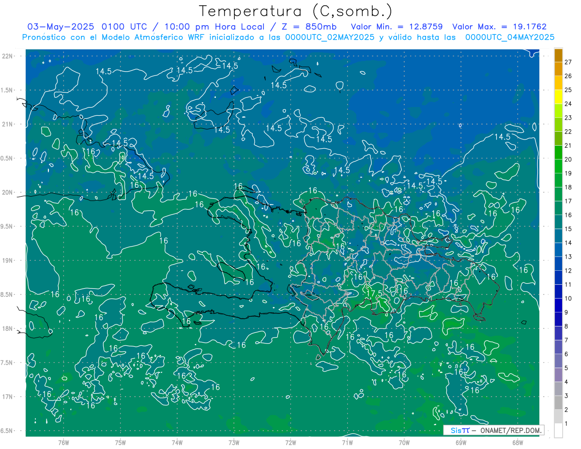Click the "71W" longitude axis label
Viewport: 581px width, 449px height.
(x=347, y=442)
